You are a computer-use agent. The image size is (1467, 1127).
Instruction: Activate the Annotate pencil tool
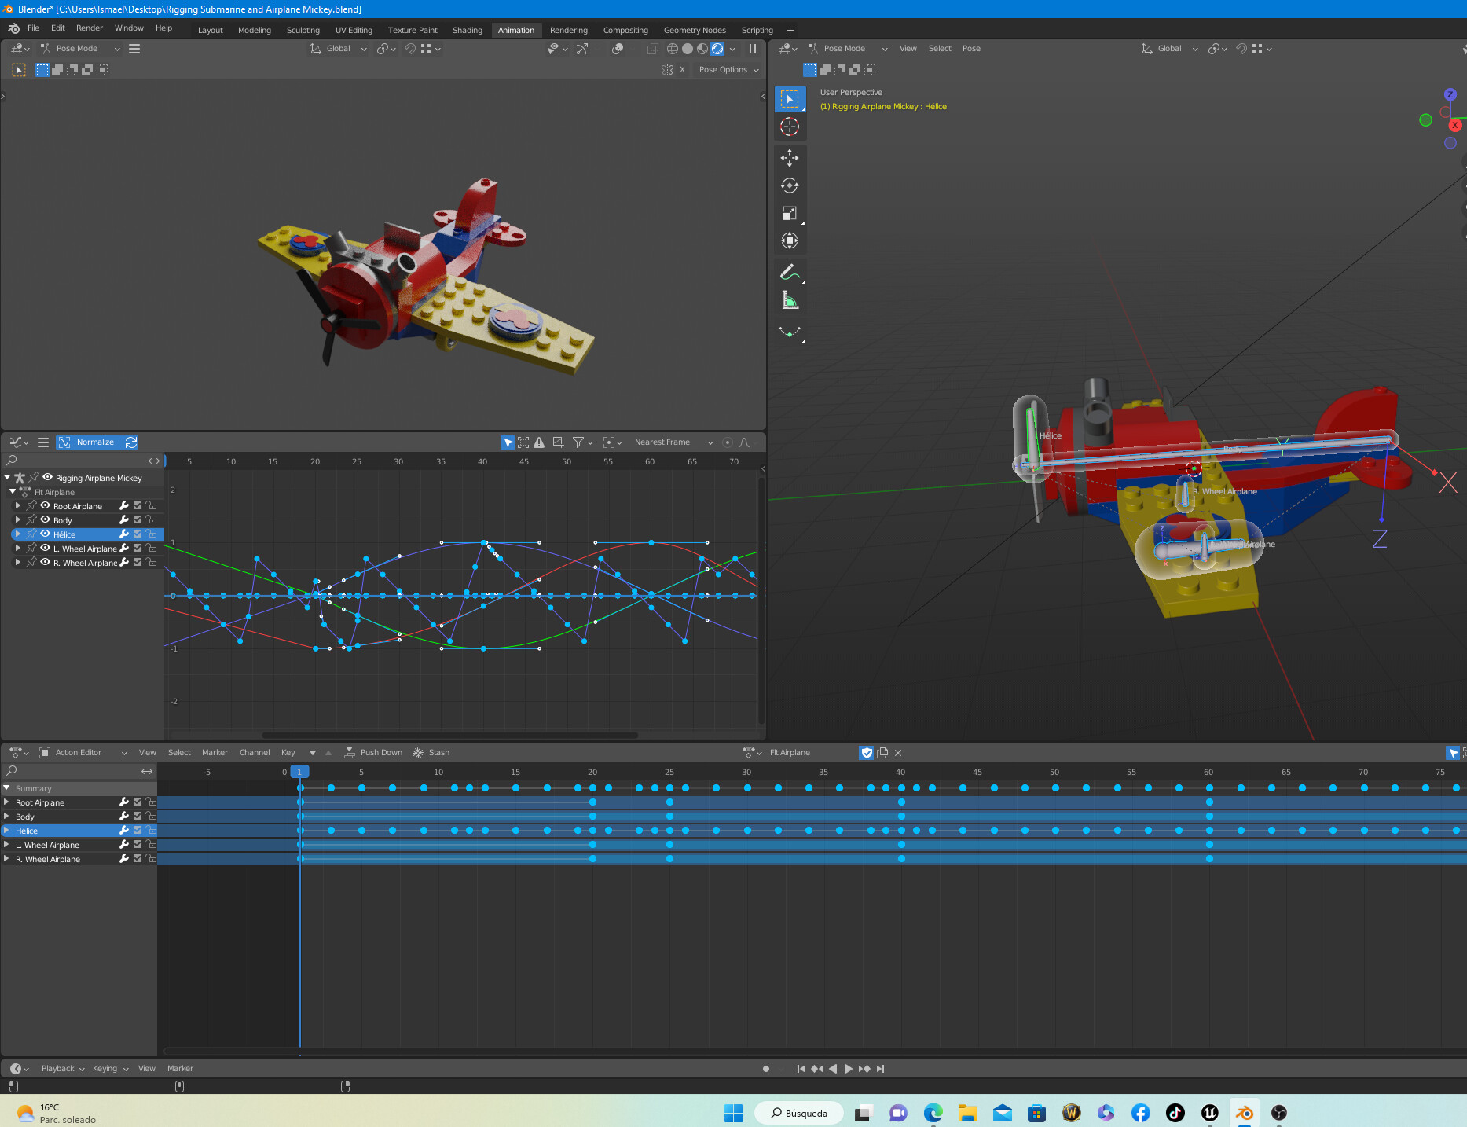point(790,273)
